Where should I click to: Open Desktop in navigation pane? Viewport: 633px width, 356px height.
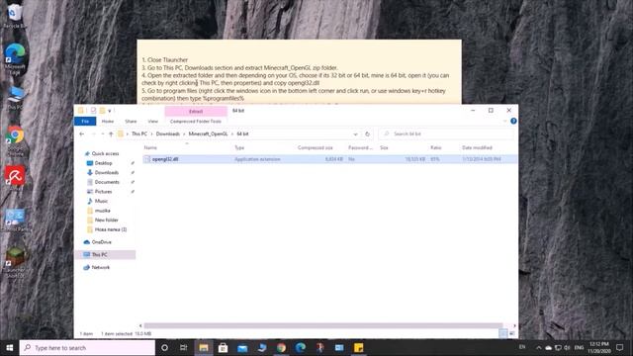tap(103, 163)
